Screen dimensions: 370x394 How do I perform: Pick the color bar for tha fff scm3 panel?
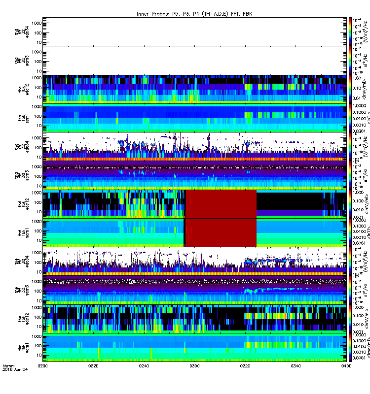[350, 61]
